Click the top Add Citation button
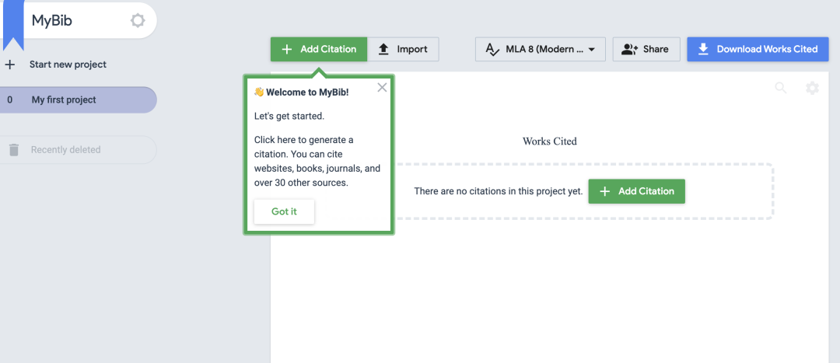Screen dimensions: 840x363 (319, 49)
